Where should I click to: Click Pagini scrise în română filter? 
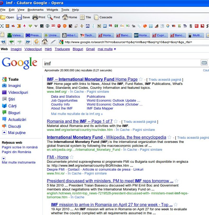[x=20, y=147]
